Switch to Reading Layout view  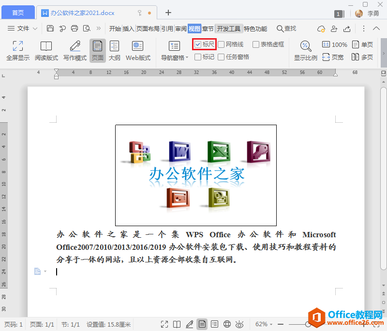coord(46,51)
